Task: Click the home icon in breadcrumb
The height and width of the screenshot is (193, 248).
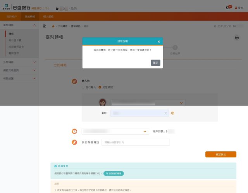Action: (x=53, y=26)
